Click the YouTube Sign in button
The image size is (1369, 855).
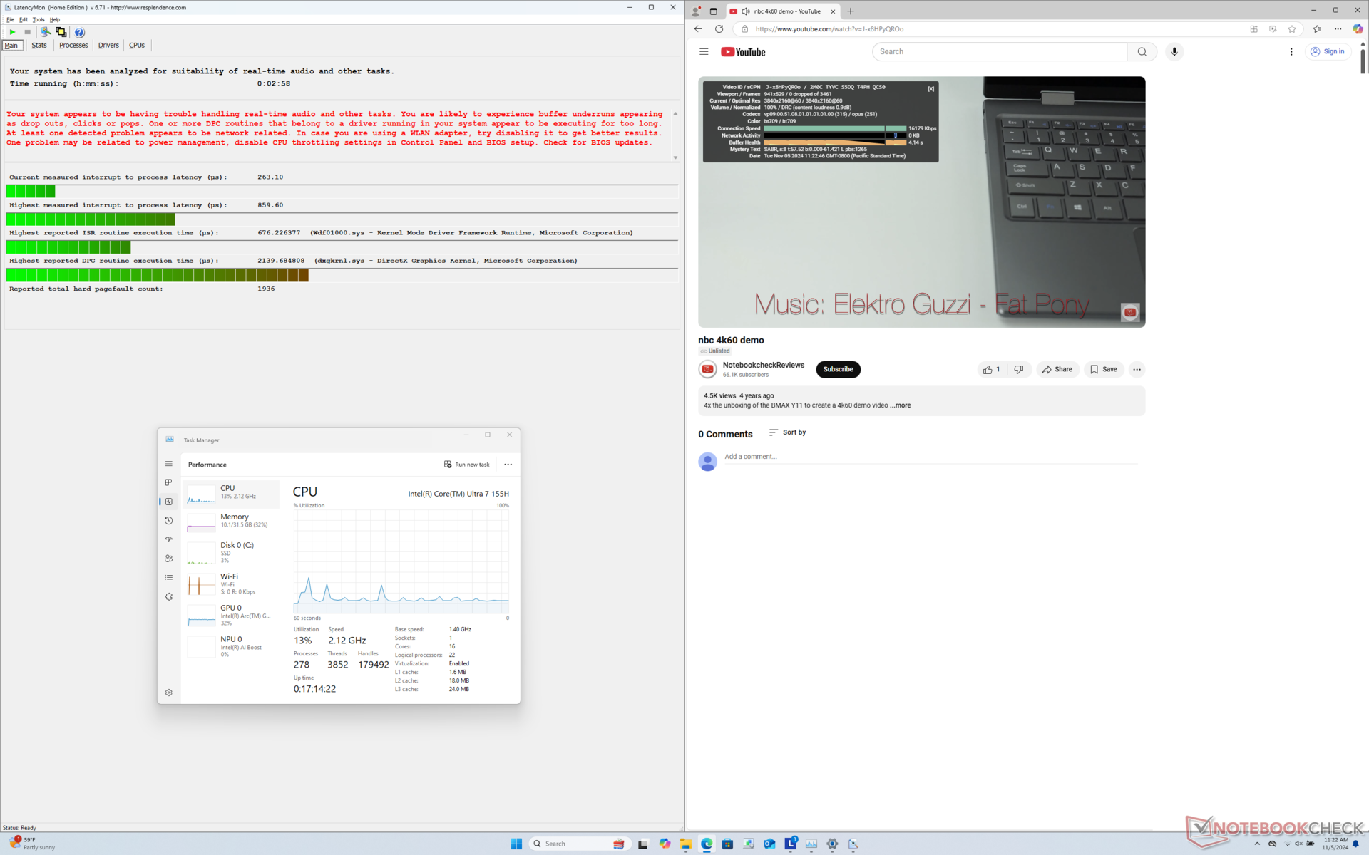tap(1328, 52)
